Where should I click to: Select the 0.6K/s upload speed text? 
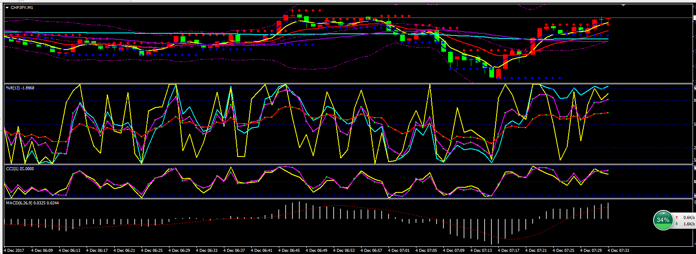click(689, 218)
